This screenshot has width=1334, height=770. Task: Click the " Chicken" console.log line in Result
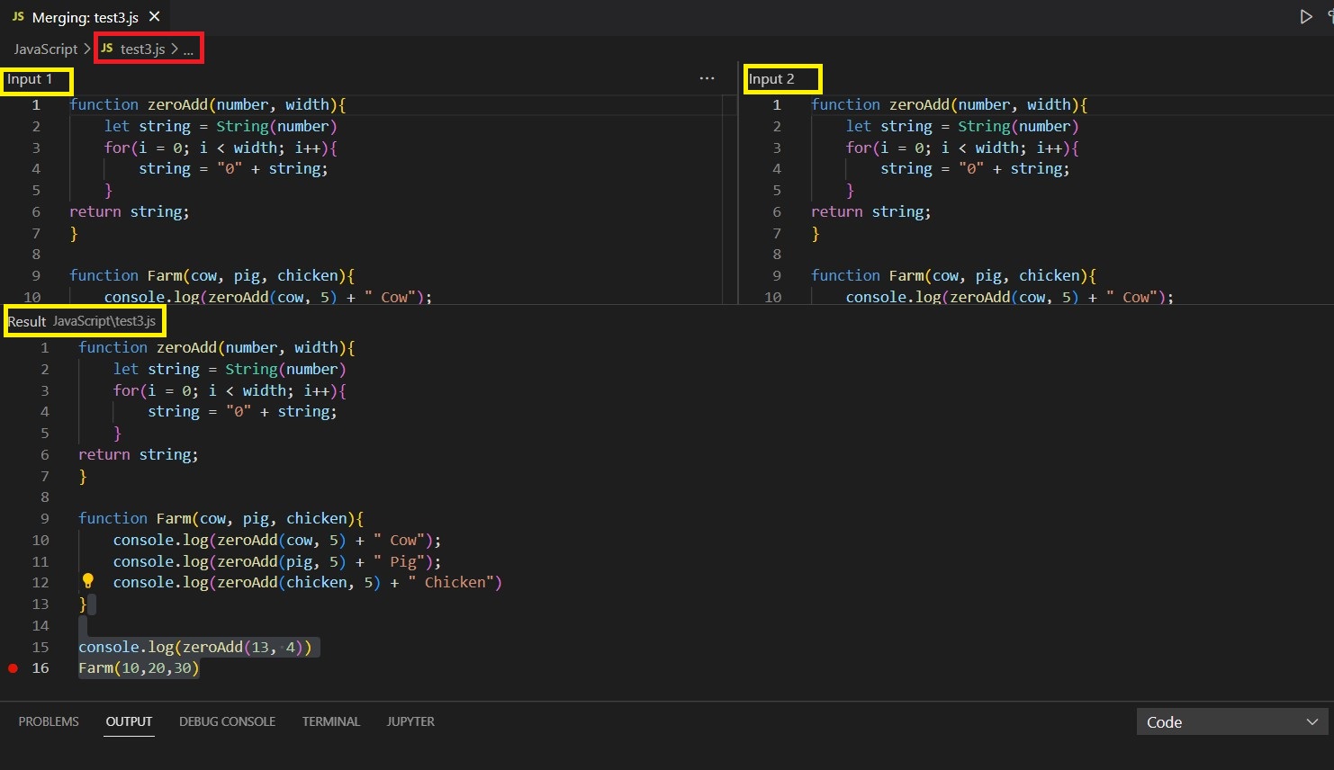coord(308,583)
